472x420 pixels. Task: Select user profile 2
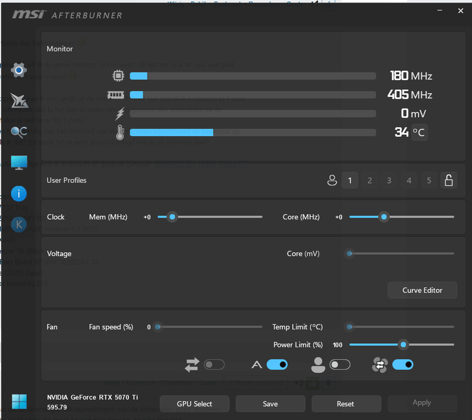(x=370, y=181)
